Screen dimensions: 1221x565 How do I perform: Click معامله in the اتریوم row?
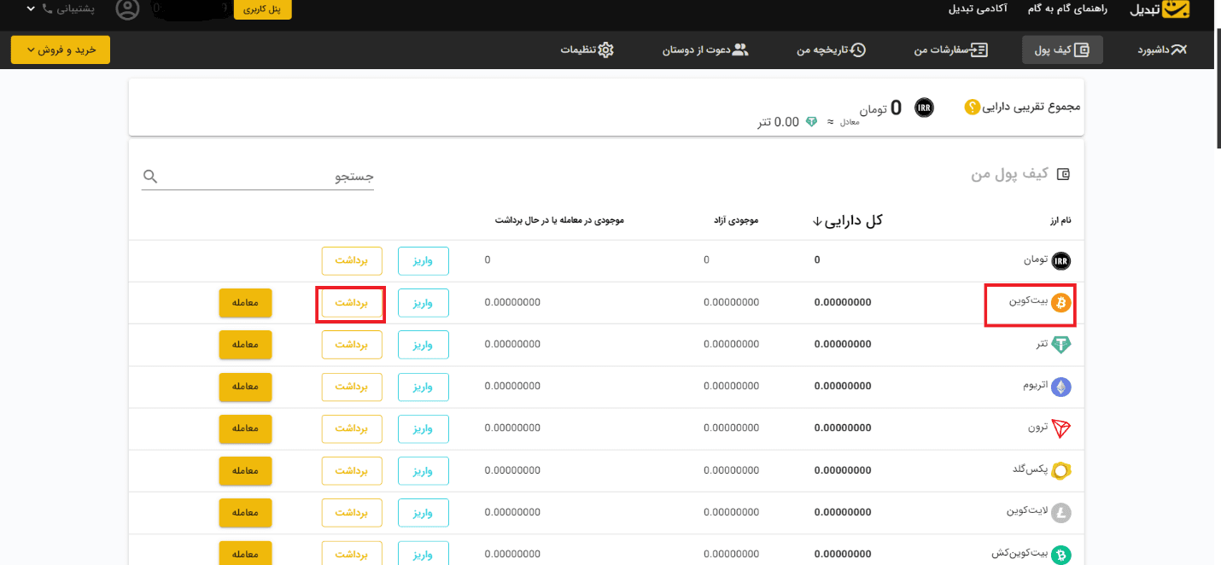click(x=246, y=387)
